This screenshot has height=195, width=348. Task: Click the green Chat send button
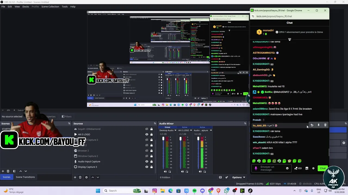(323, 168)
